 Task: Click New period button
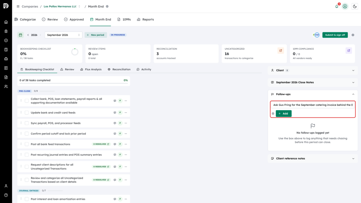tap(96, 35)
